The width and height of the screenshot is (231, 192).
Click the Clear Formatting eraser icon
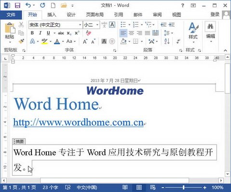(x=88, y=33)
